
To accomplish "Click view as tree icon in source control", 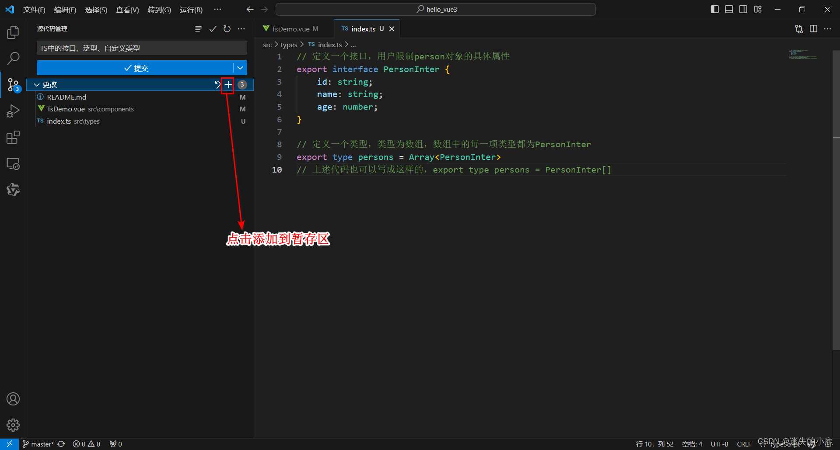I will (198, 29).
